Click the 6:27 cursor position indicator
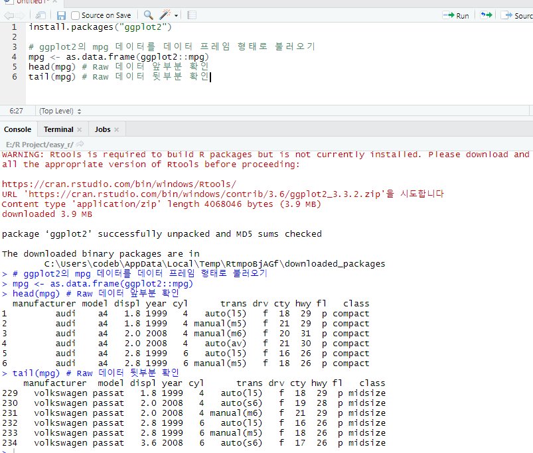Viewport: 533px width, 453px height. pos(17,111)
